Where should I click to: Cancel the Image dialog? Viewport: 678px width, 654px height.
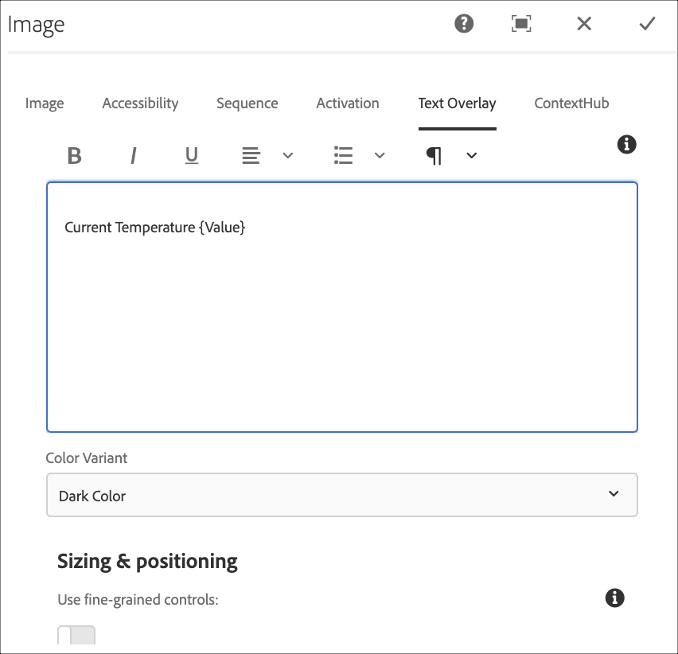coord(584,24)
